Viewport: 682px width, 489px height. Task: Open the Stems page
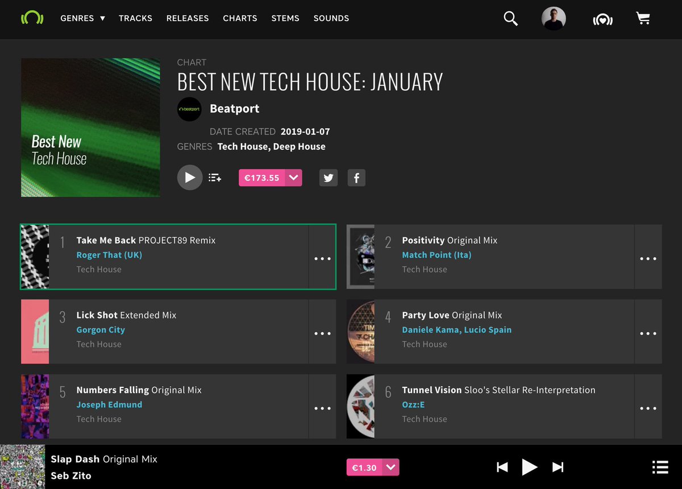[285, 18]
